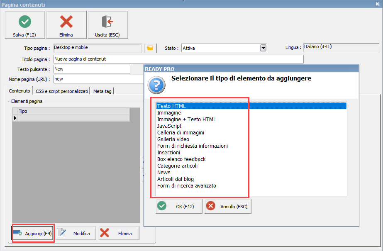Click the Testo pulsante field containing New
Screen dimensions: 383x251
point(92,69)
